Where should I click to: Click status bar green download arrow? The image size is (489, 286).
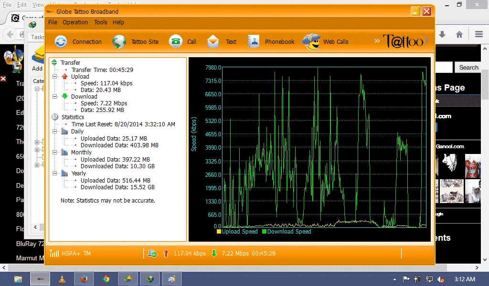[x=214, y=253]
